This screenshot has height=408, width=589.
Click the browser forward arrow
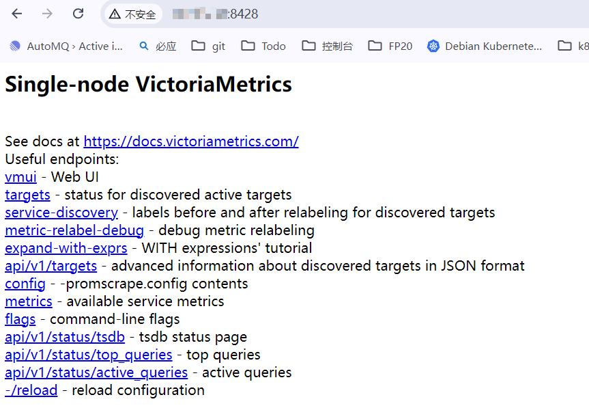[x=47, y=14]
